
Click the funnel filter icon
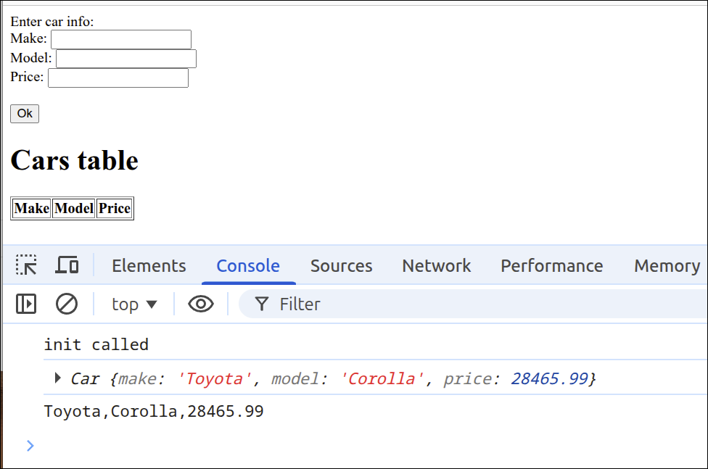(x=262, y=304)
